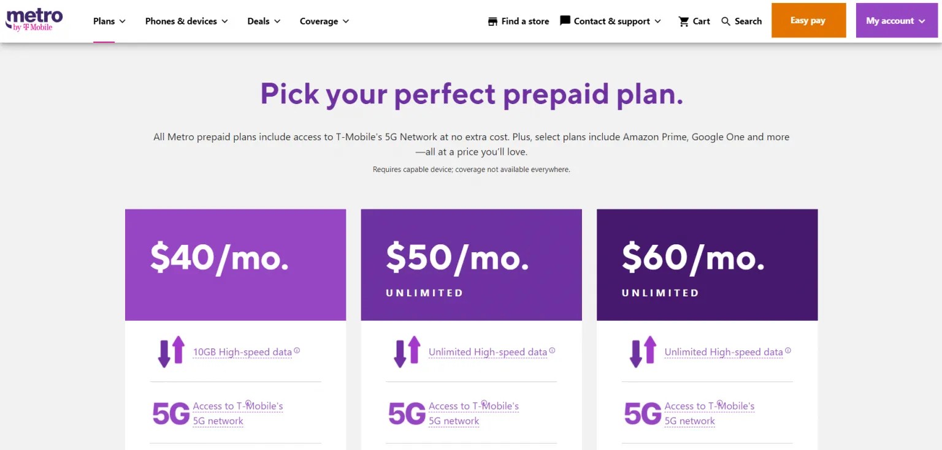Click Access to T-Mobile's 5G network in $50 plan
The image size is (942, 450).
click(x=473, y=413)
